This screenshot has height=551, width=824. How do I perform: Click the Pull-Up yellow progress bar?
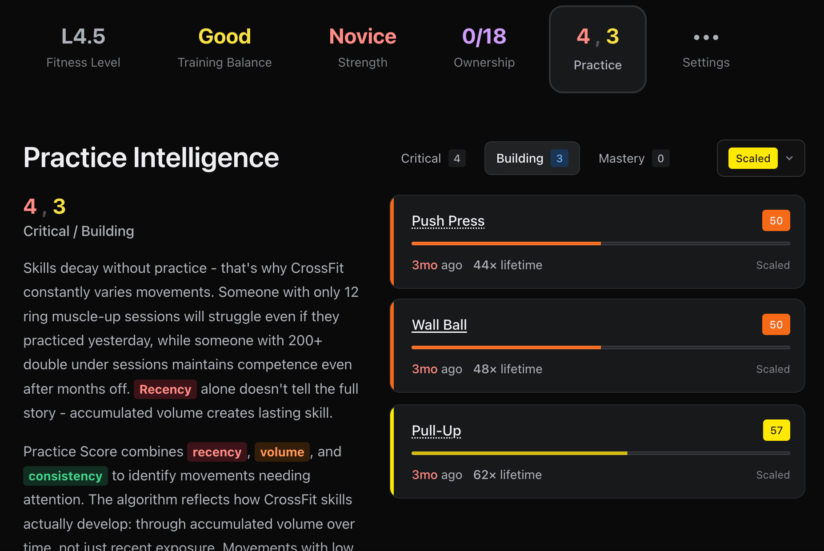(519, 453)
